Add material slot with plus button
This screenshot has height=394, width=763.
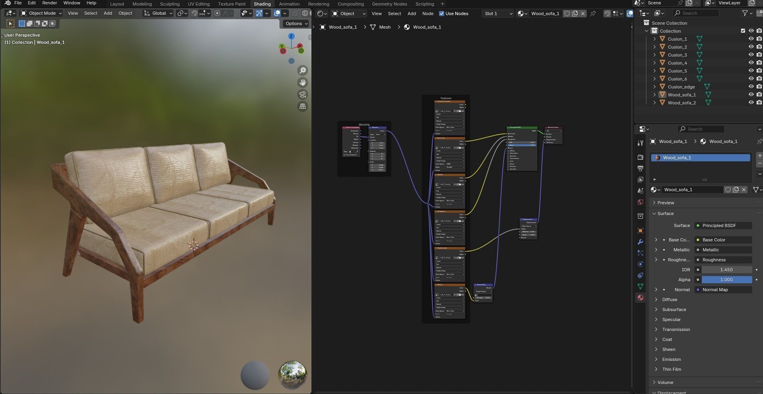coord(759,156)
